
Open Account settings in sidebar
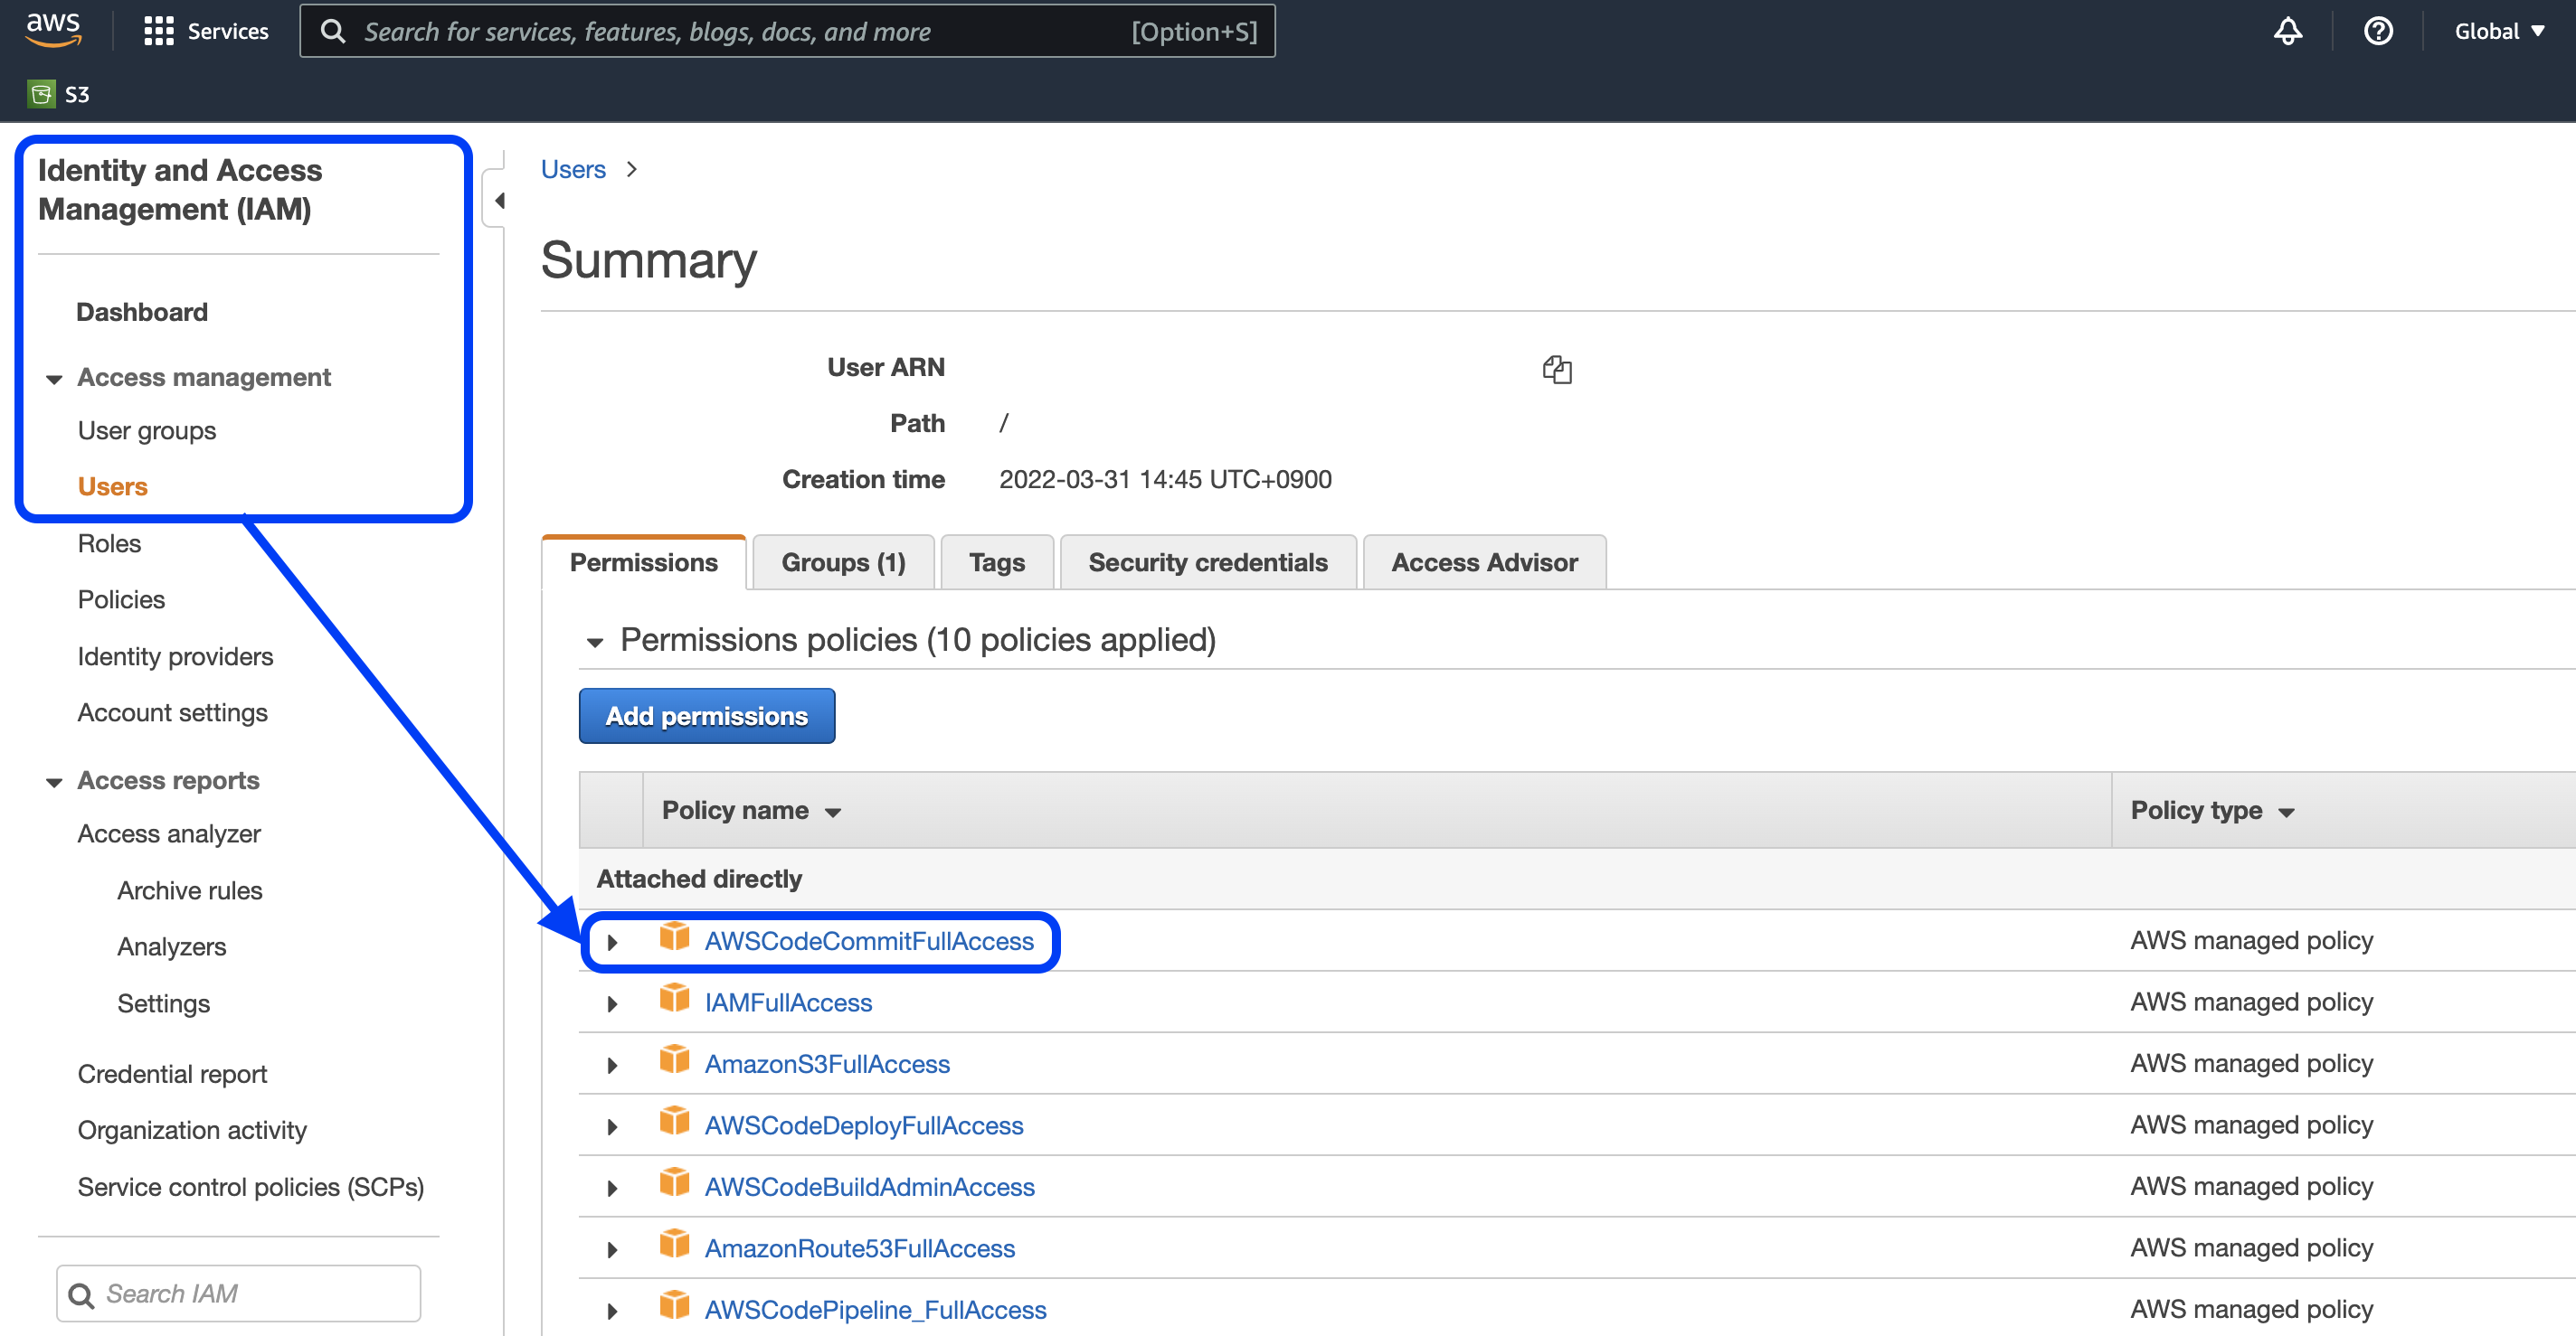(x=172, y=712)
